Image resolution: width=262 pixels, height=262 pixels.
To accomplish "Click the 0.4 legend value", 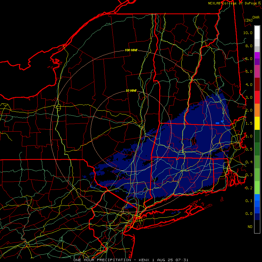I will [x=249, y=162].
